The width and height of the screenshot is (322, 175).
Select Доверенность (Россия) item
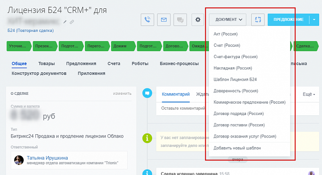pyautogui.click(x=236, y=91)
